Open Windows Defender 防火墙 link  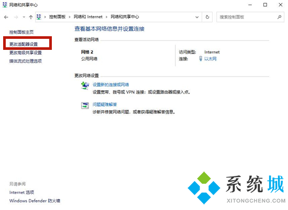tap(35, 201)
